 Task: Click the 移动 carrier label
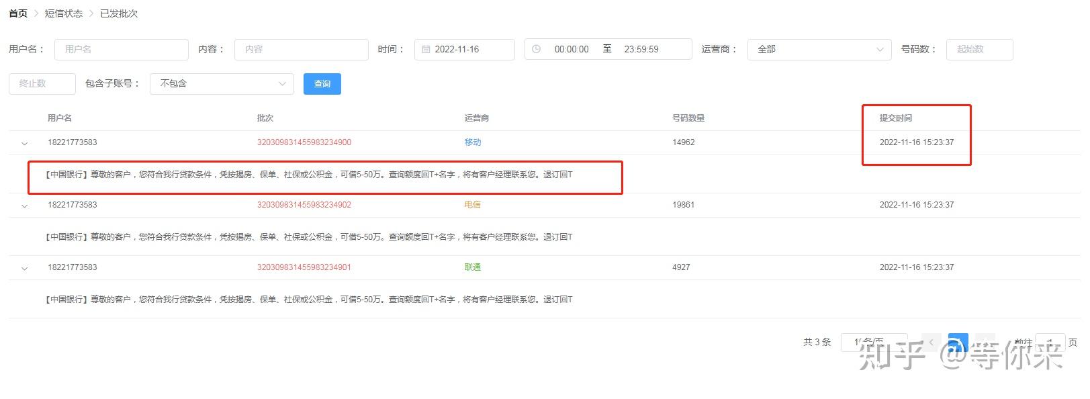473,142
